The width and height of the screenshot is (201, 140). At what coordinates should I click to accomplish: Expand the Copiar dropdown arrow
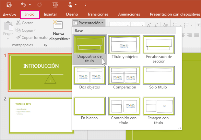pos(35,30)
